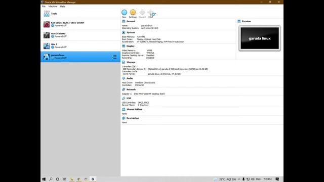Click the Description speech-bubble icon
Viewport: 324px width, 182px height.
point(124,118)
